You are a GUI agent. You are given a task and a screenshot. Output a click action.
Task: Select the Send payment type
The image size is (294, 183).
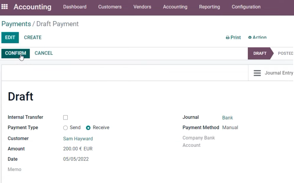click(x=65, y=128)
